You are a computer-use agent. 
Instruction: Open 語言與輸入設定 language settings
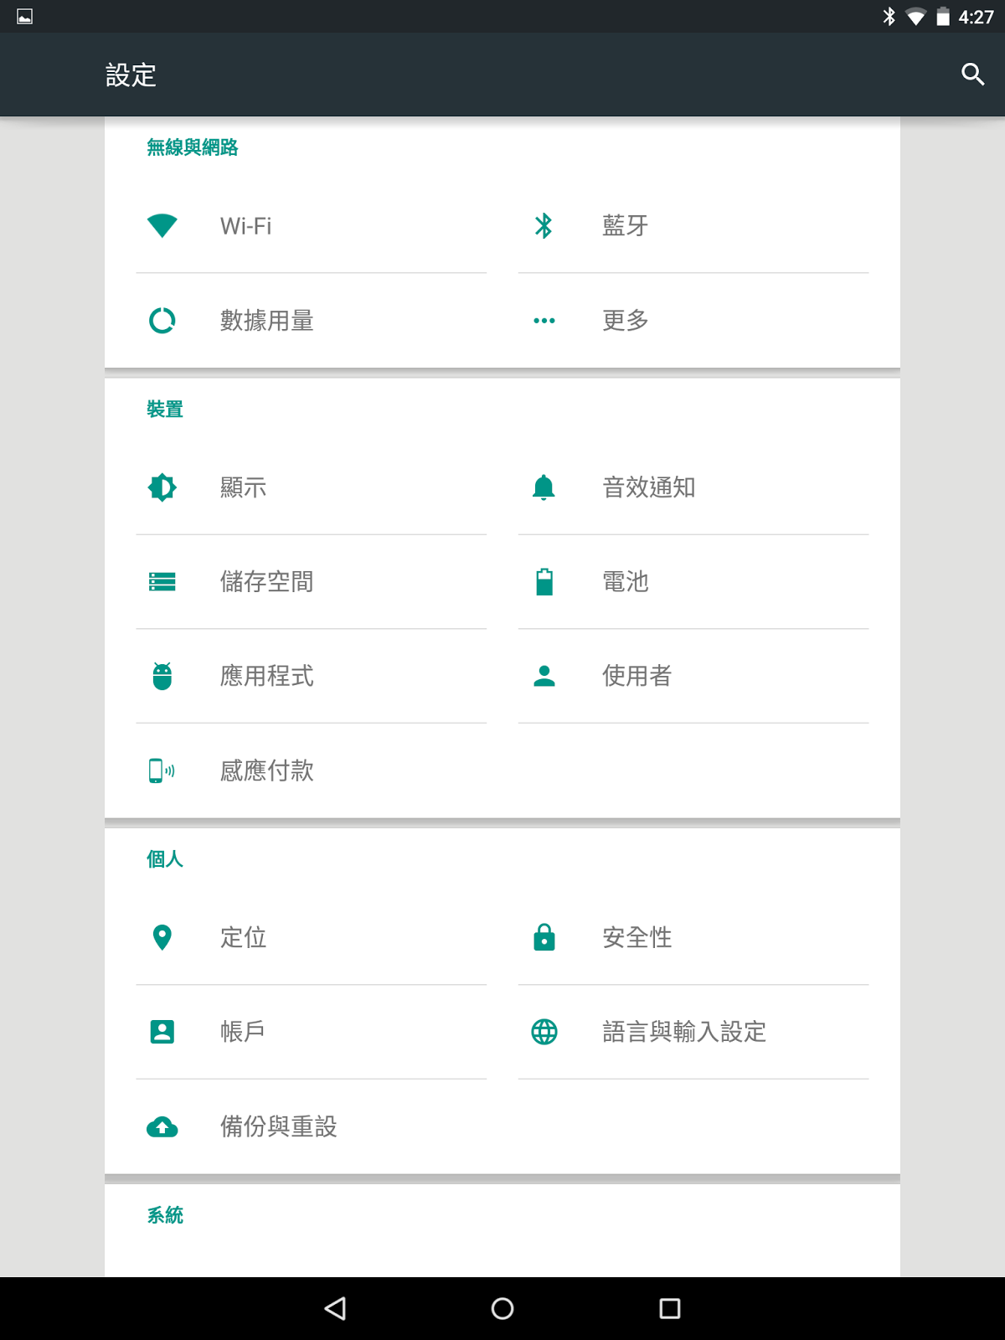tap(683, 1032)
